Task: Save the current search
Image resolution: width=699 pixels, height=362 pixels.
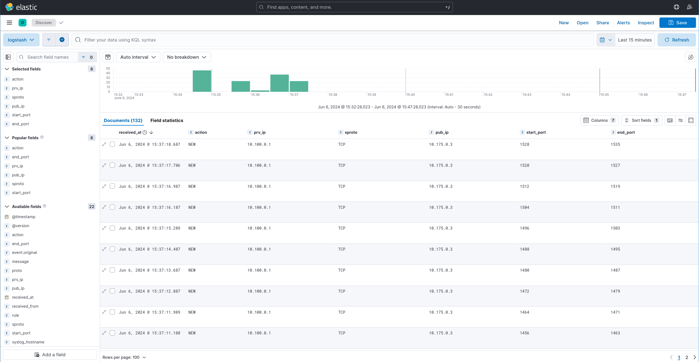Action: 677,23
